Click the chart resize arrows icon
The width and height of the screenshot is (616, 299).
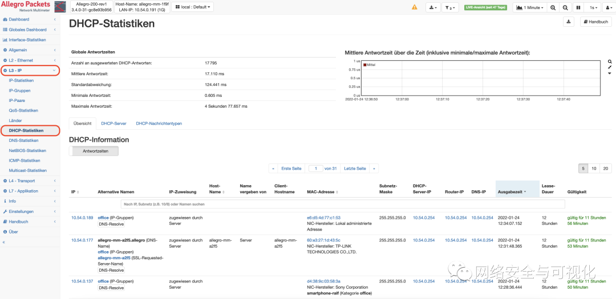pyautogui.click(x=610, y=67)
